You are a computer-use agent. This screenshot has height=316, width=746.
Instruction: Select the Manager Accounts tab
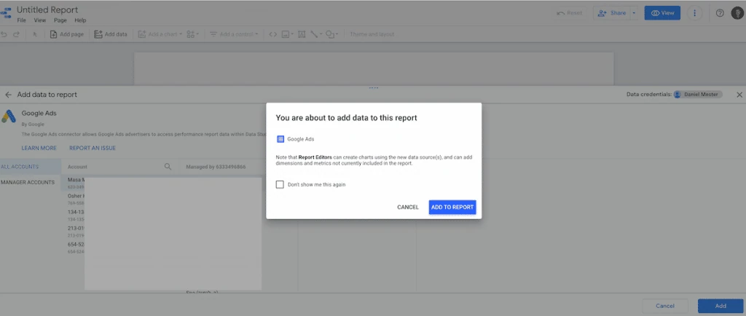[x=28, y=183]
